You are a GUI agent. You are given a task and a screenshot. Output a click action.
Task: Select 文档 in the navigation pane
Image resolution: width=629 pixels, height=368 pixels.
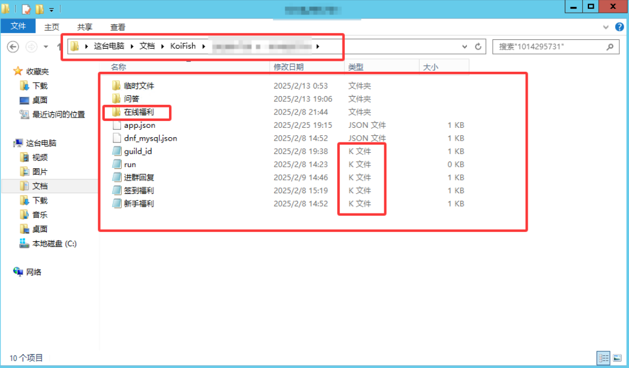coord(40,186)
